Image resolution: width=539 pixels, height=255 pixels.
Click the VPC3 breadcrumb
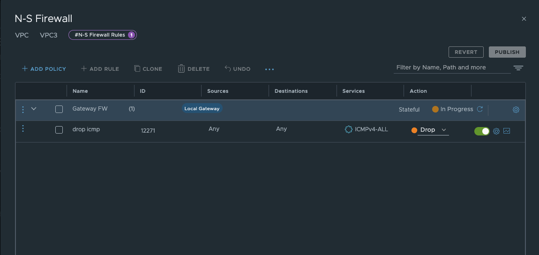(x=48, y=35)
